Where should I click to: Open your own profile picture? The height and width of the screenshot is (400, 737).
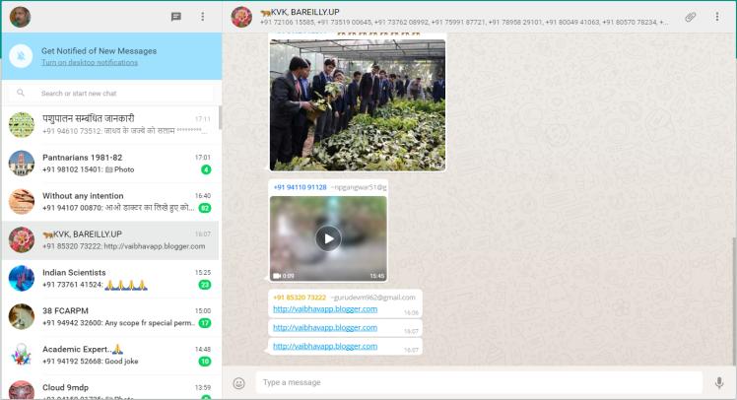click(21, 17)
